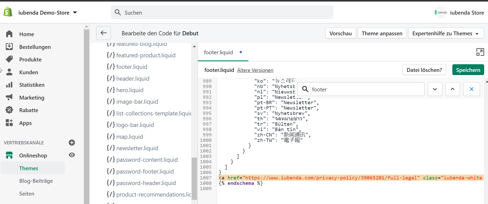View online store via eye icon
This screenshot has width=488, height=204.
click(x=72, y=155)
